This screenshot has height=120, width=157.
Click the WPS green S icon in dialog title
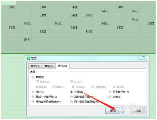click(x=28, y=58)
